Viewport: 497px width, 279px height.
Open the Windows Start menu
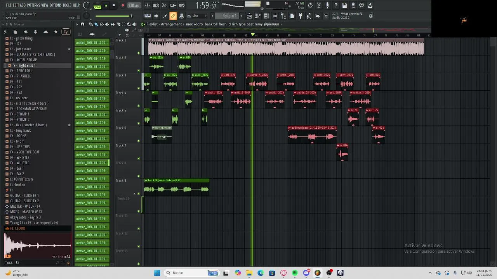point(157,273)
